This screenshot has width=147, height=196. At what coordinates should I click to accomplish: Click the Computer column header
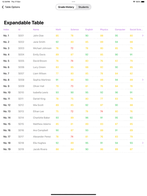tap(120, 29)
